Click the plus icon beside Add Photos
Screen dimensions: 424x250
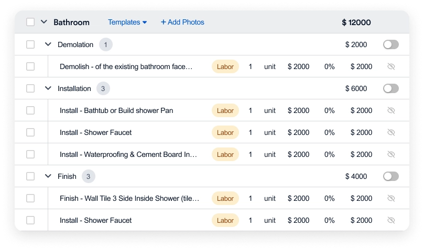[x=163, y=22]
